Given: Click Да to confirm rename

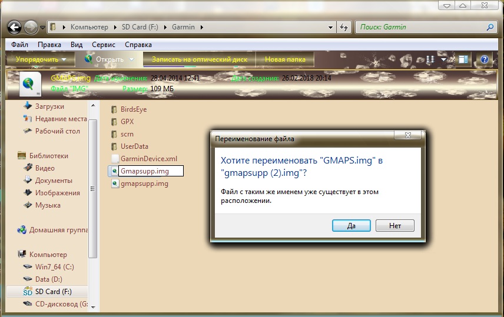Looking at the screenshot, I should [351, 225].
